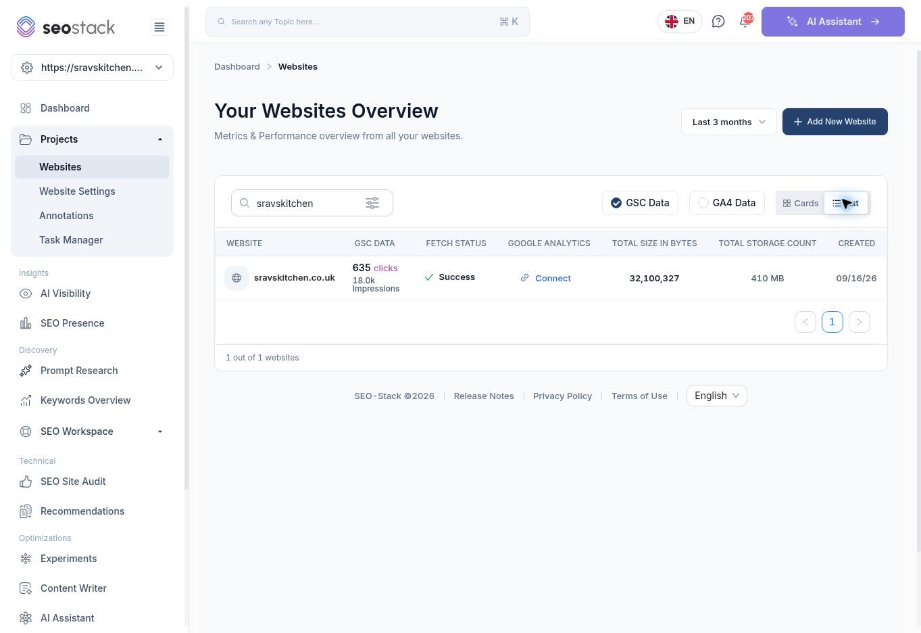This screenshot has height=633, width=921.
Task: Open Terms of Use link
Action: (x=639, y=396)
